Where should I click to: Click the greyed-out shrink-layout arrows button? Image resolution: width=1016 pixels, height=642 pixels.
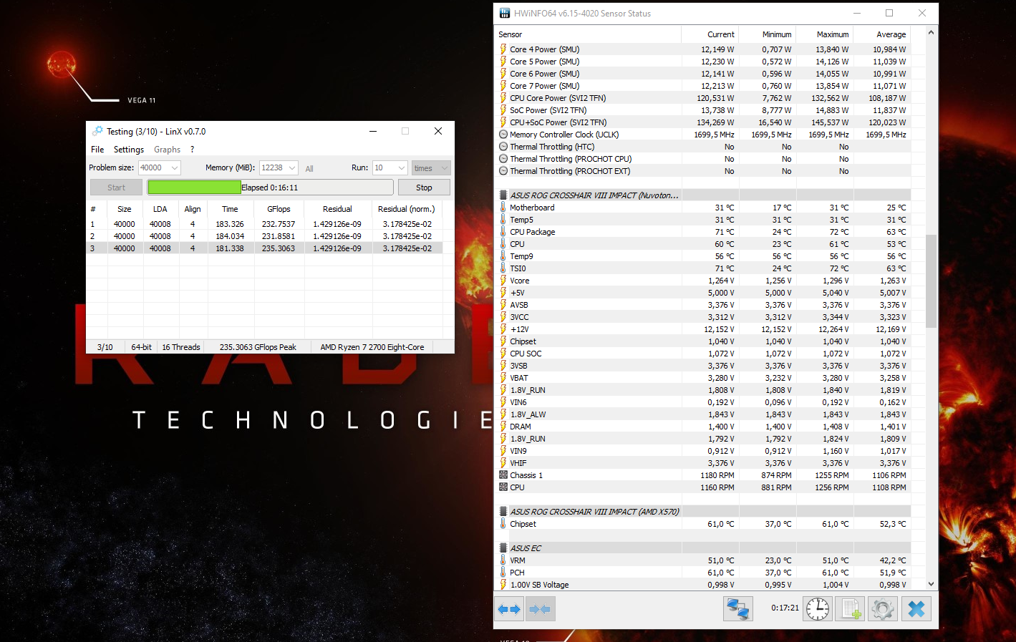click(x=541, y=609)
